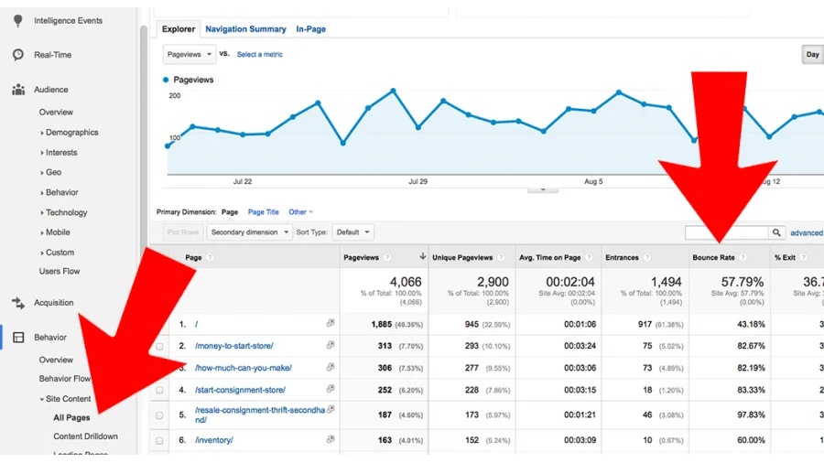824x463 pixels.
Task: Open the All Pages report
Action: [71, 417]
